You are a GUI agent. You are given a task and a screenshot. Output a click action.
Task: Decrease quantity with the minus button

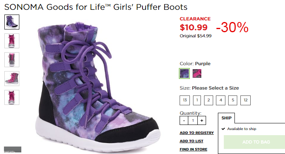click(x=184, y=121)
